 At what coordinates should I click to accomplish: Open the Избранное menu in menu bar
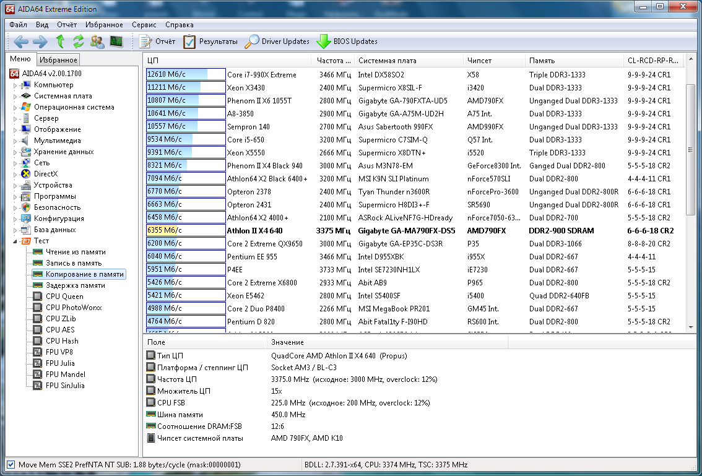point(104,25)
